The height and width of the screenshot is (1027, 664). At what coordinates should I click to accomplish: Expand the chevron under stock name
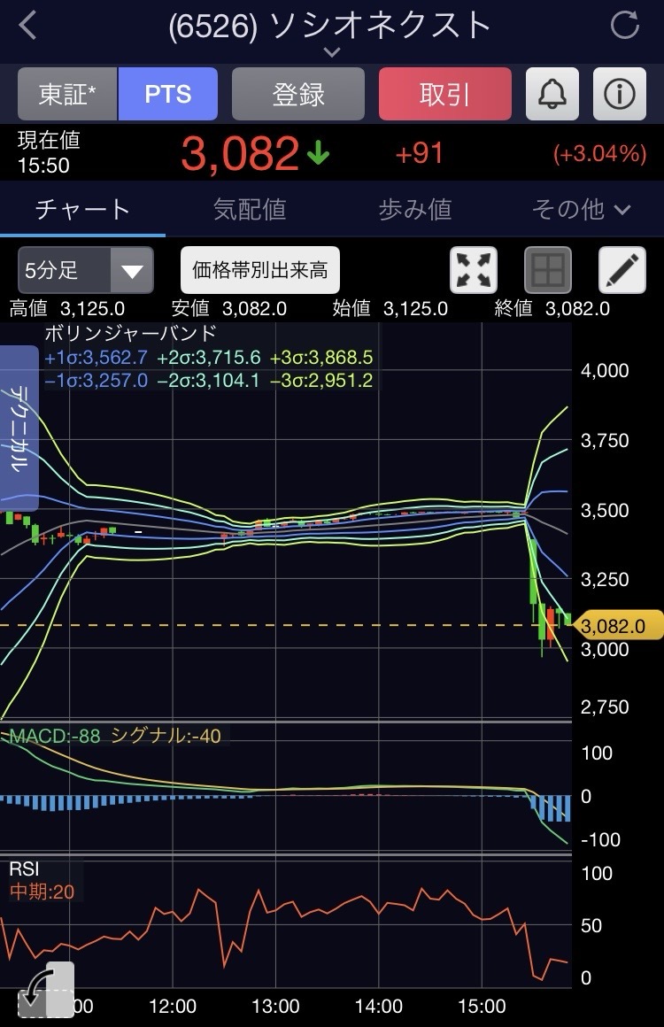(x=331, y=53)
